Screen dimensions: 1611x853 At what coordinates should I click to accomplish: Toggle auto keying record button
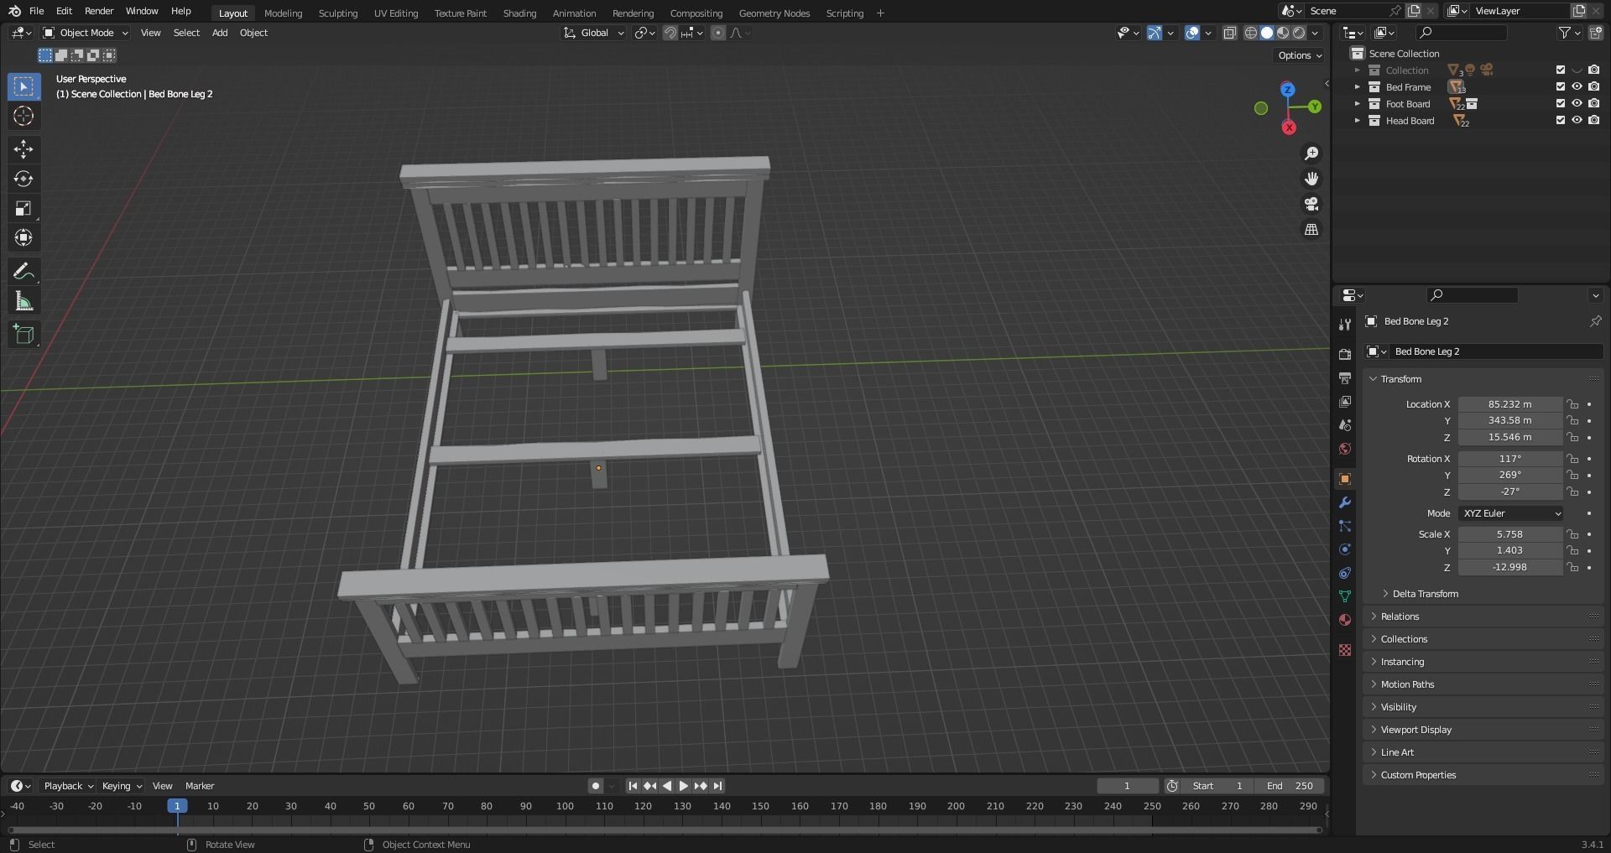[x=595, y=786]
